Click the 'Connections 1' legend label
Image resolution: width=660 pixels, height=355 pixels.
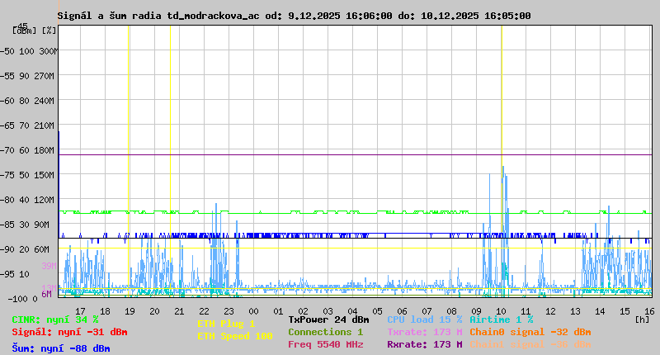(x=325, y=332)
